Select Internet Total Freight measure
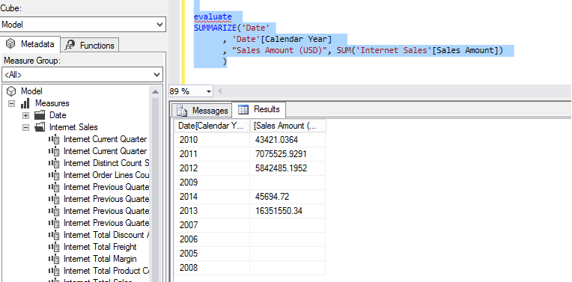This screenshot has width=572, height=282. point(100,247)
